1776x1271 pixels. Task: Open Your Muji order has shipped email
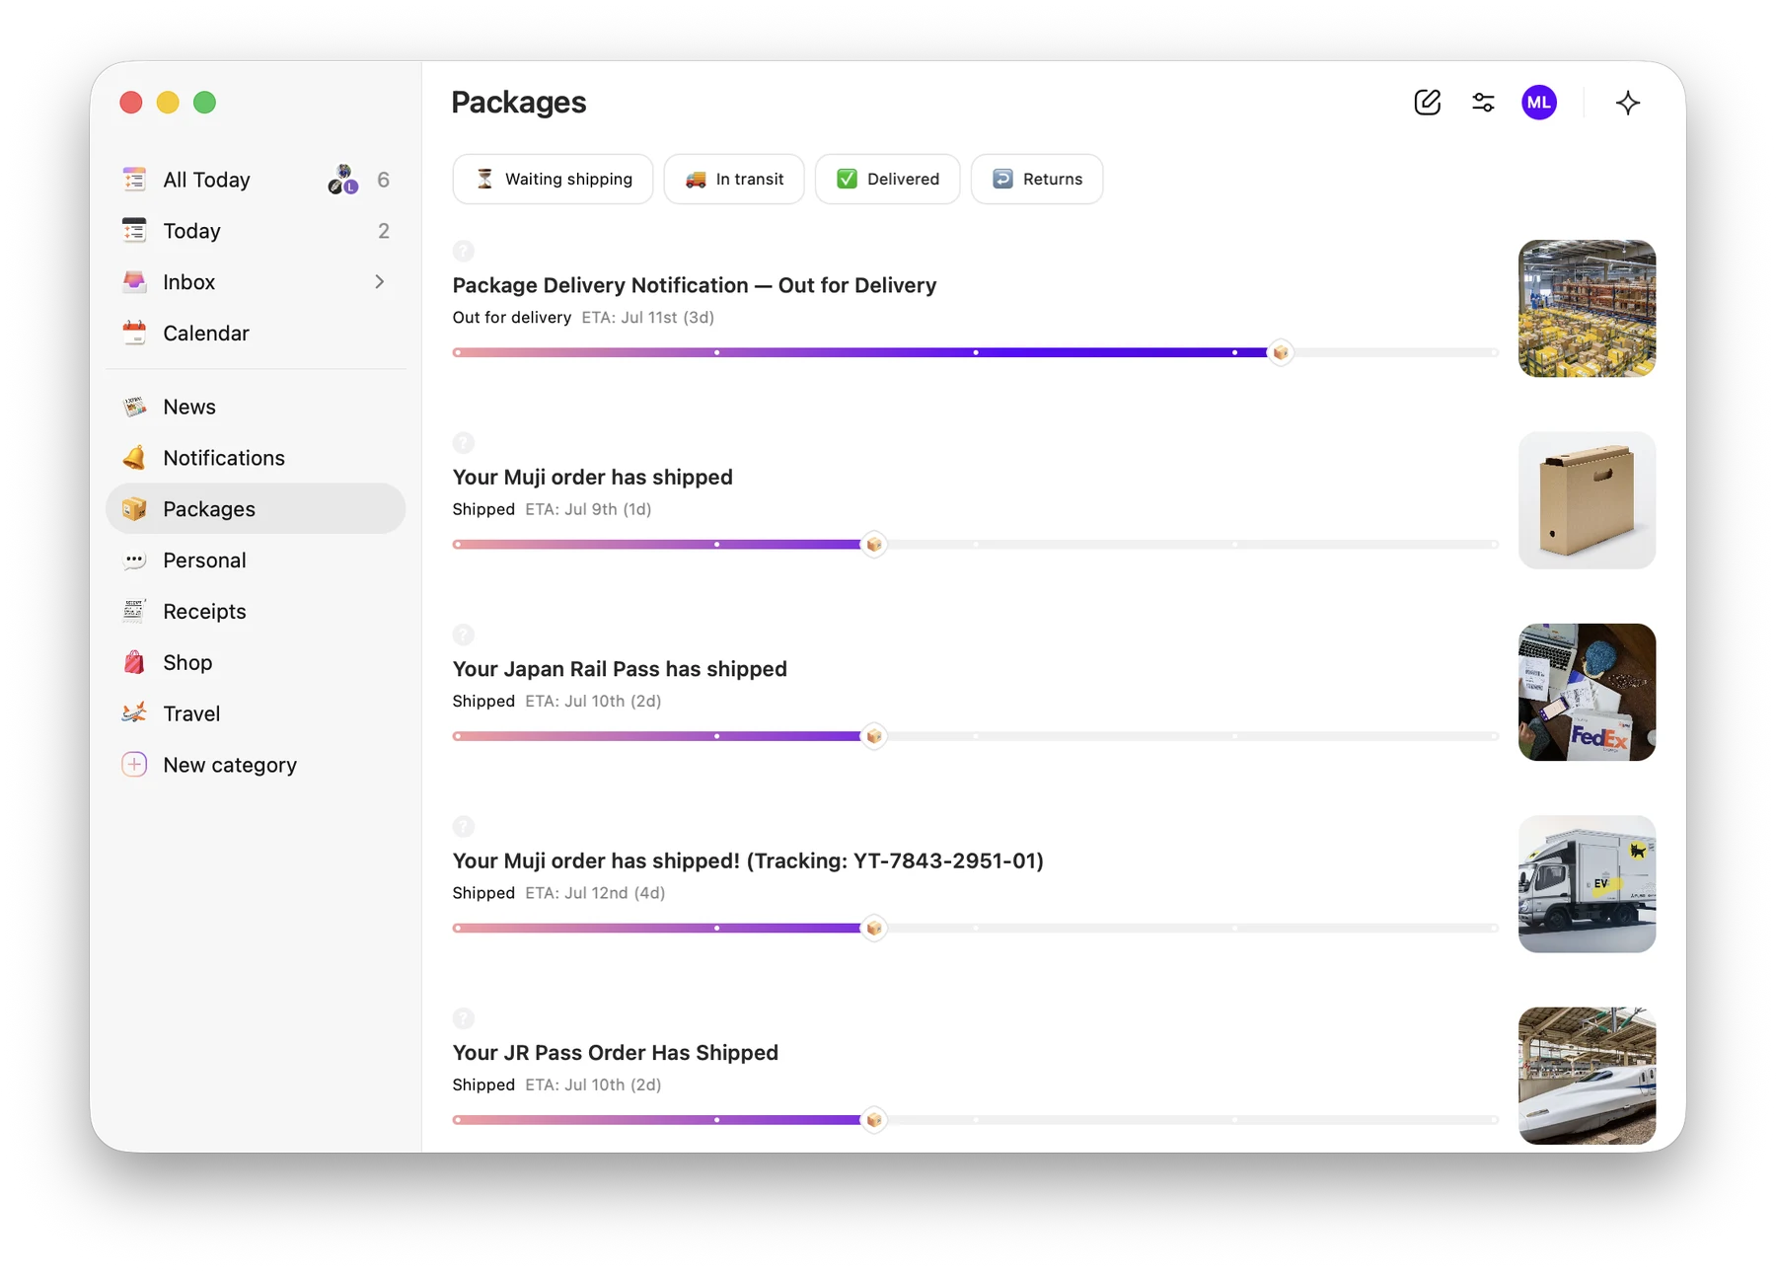pyautogui.click(x=593, y=478)
